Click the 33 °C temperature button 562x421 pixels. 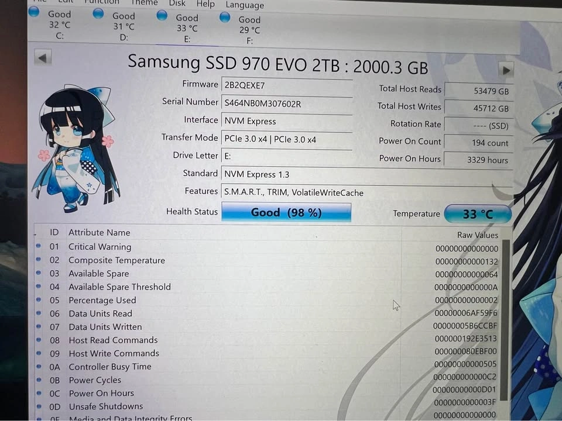coord(478,214)
